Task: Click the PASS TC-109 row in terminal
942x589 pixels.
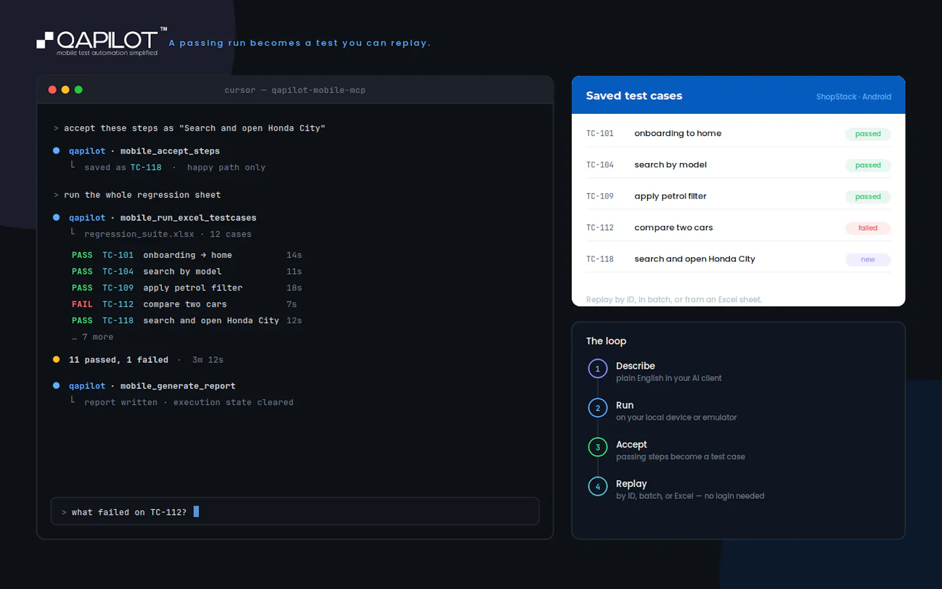Action: pyautogui.click(x=187, y=288)
